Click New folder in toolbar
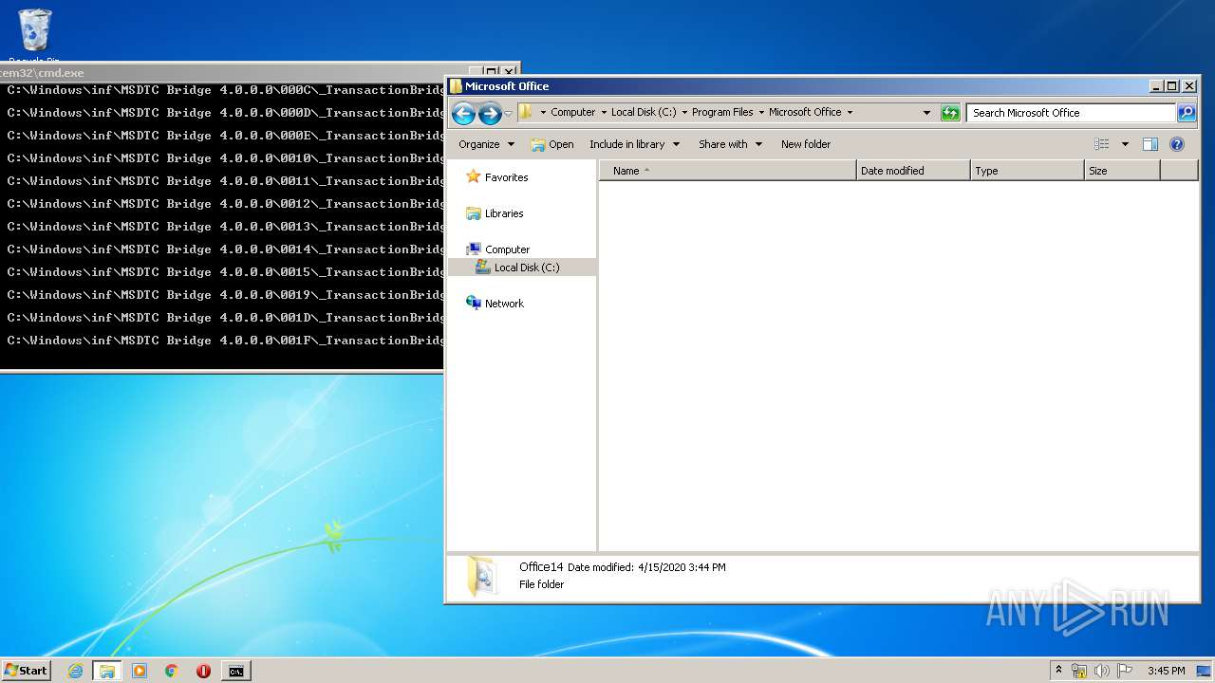Image resolution: width=1215 pixels, height=683 pixels. click(806, 144)
